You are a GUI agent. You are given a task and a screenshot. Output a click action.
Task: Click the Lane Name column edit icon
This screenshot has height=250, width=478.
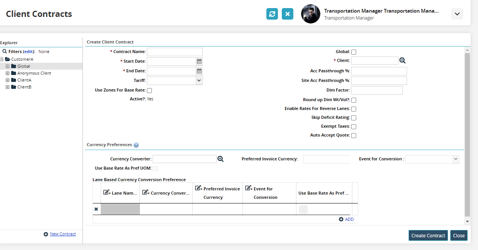[x=107, y=192]
